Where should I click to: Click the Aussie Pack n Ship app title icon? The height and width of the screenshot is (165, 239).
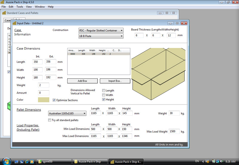pos(2,2)
